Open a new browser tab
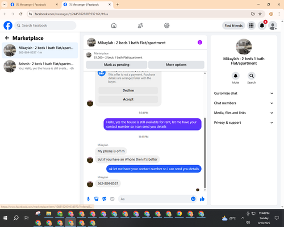The image size is (284, 227). 118,5
